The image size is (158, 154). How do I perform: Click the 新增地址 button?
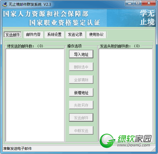pyautogui.click(x=81, y=92)
